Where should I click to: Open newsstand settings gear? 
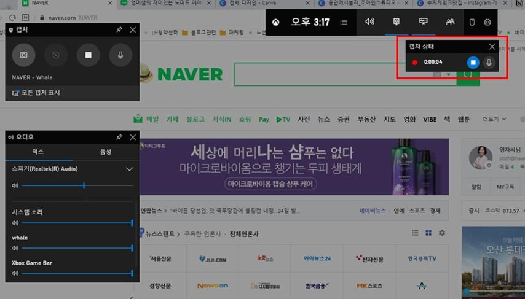click(442, 233)
